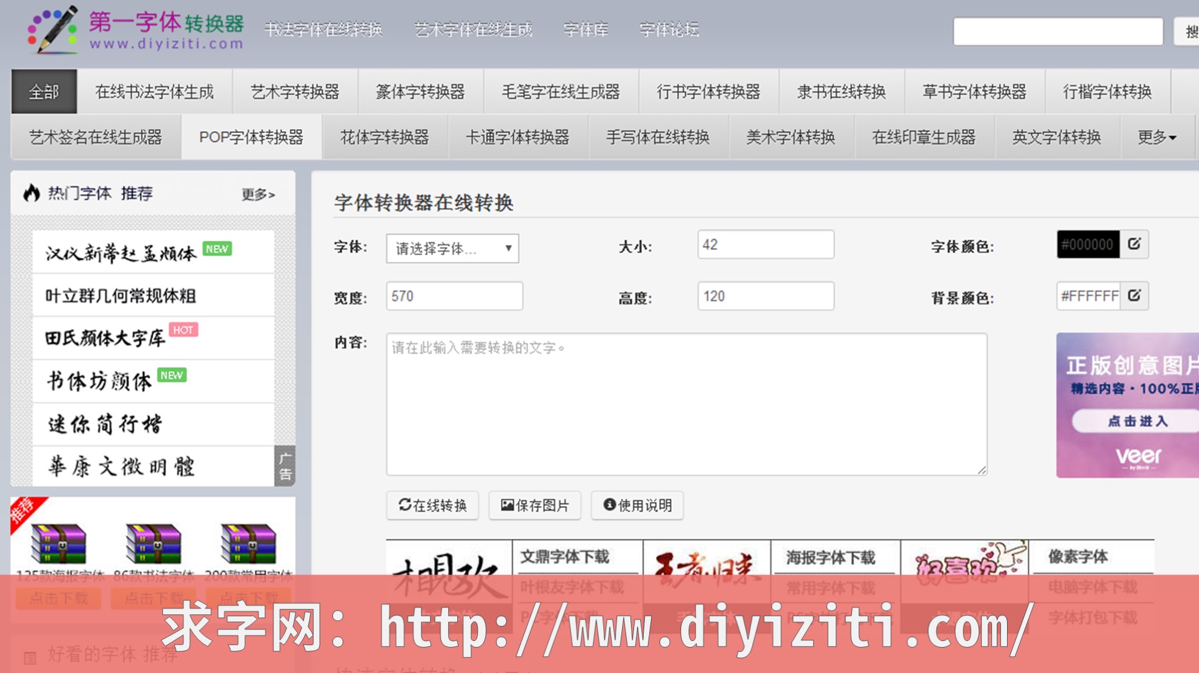Click the 大小 input field showing 42
The width and height of the screenshot is (1199, 673).
pos(765,244)
